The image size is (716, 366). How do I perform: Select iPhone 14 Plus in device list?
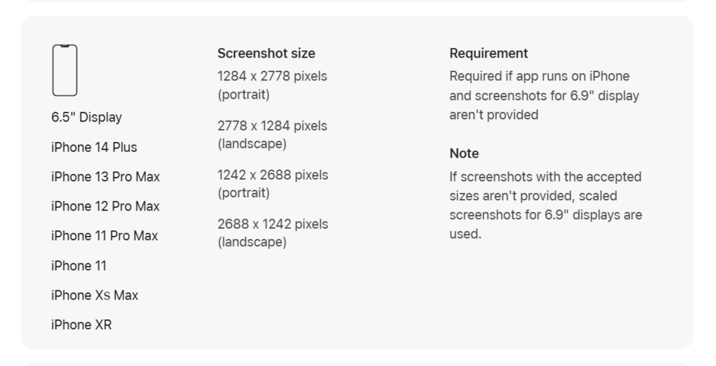tap(94, 147)
